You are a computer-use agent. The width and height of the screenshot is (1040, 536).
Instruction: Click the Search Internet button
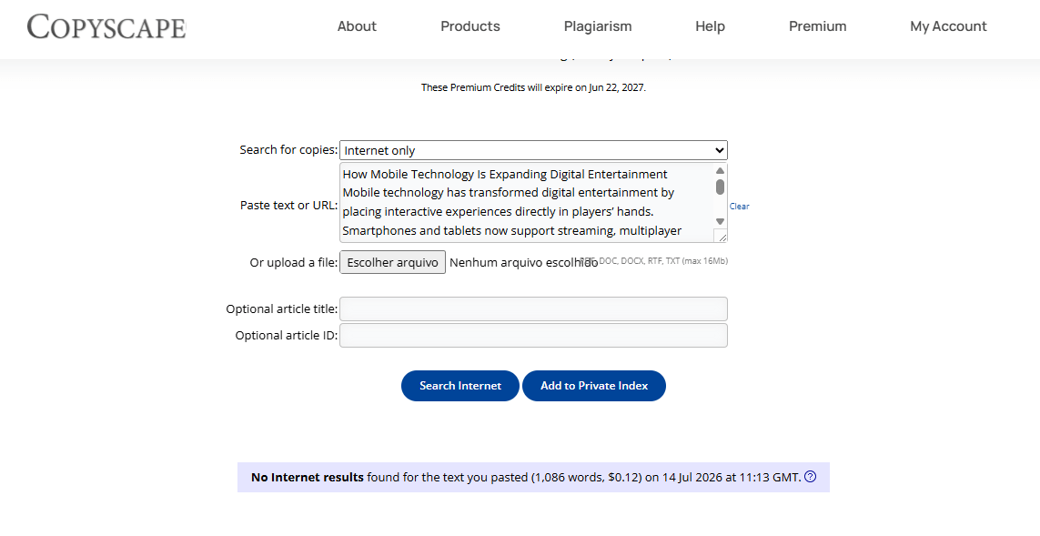coord(460,386)
